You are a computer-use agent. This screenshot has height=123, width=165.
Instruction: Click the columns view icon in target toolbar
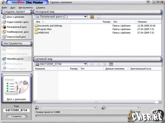[111, 64]
